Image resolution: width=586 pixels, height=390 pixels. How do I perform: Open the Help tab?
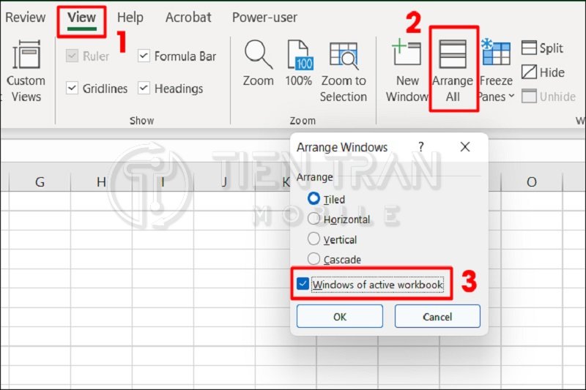pos(130,17)
